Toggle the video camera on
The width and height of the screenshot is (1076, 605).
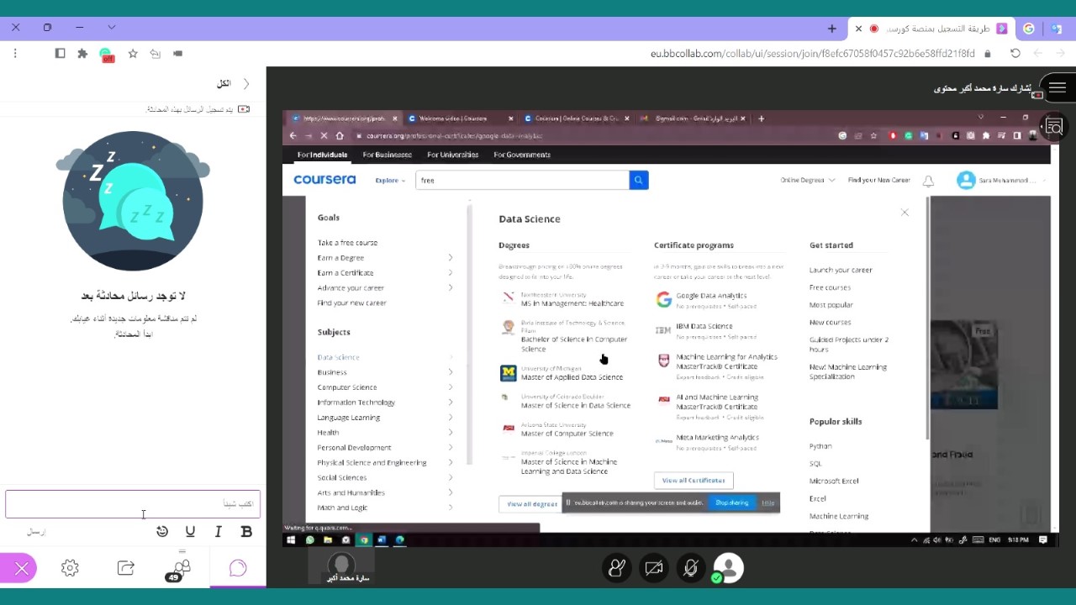click(654, 569)
